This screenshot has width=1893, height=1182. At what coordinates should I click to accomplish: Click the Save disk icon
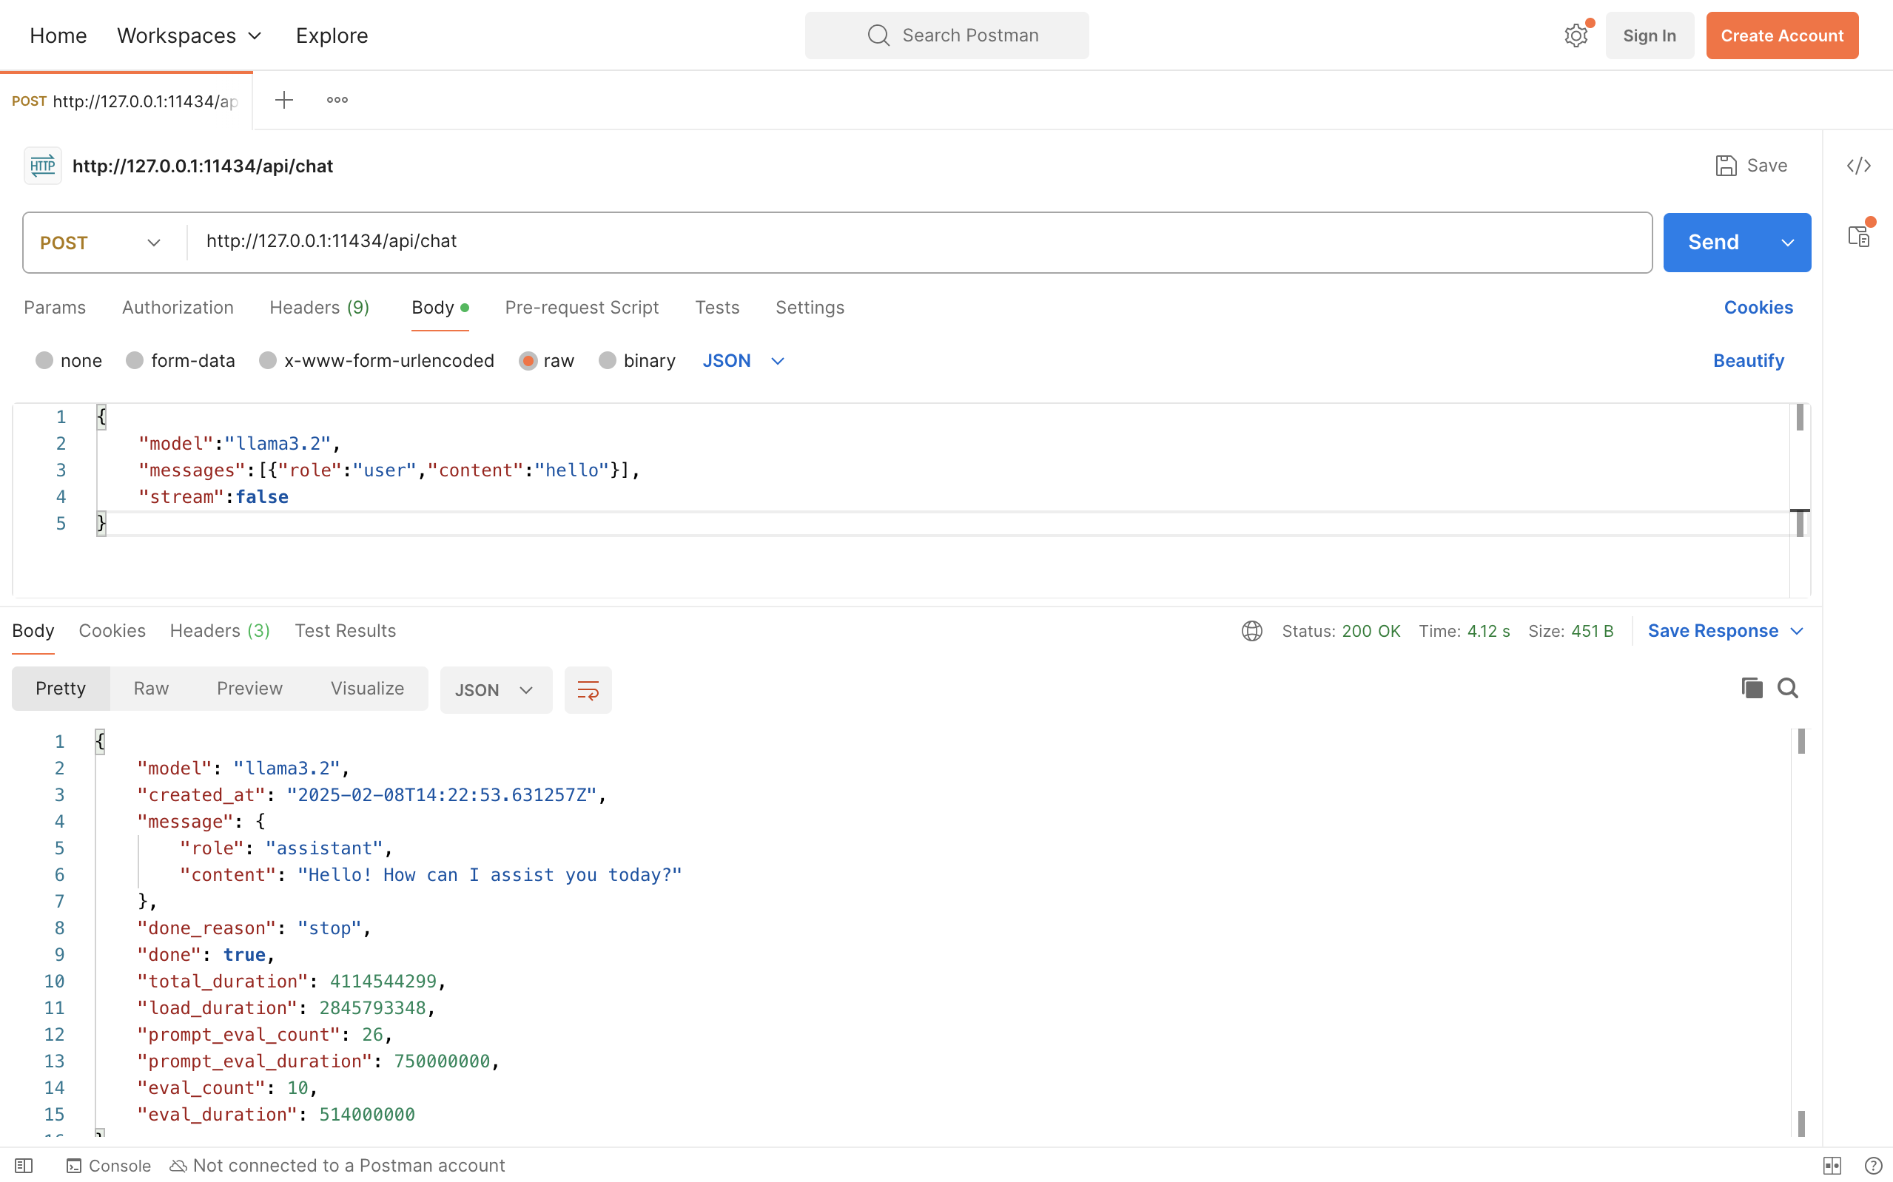(1726, 166)
